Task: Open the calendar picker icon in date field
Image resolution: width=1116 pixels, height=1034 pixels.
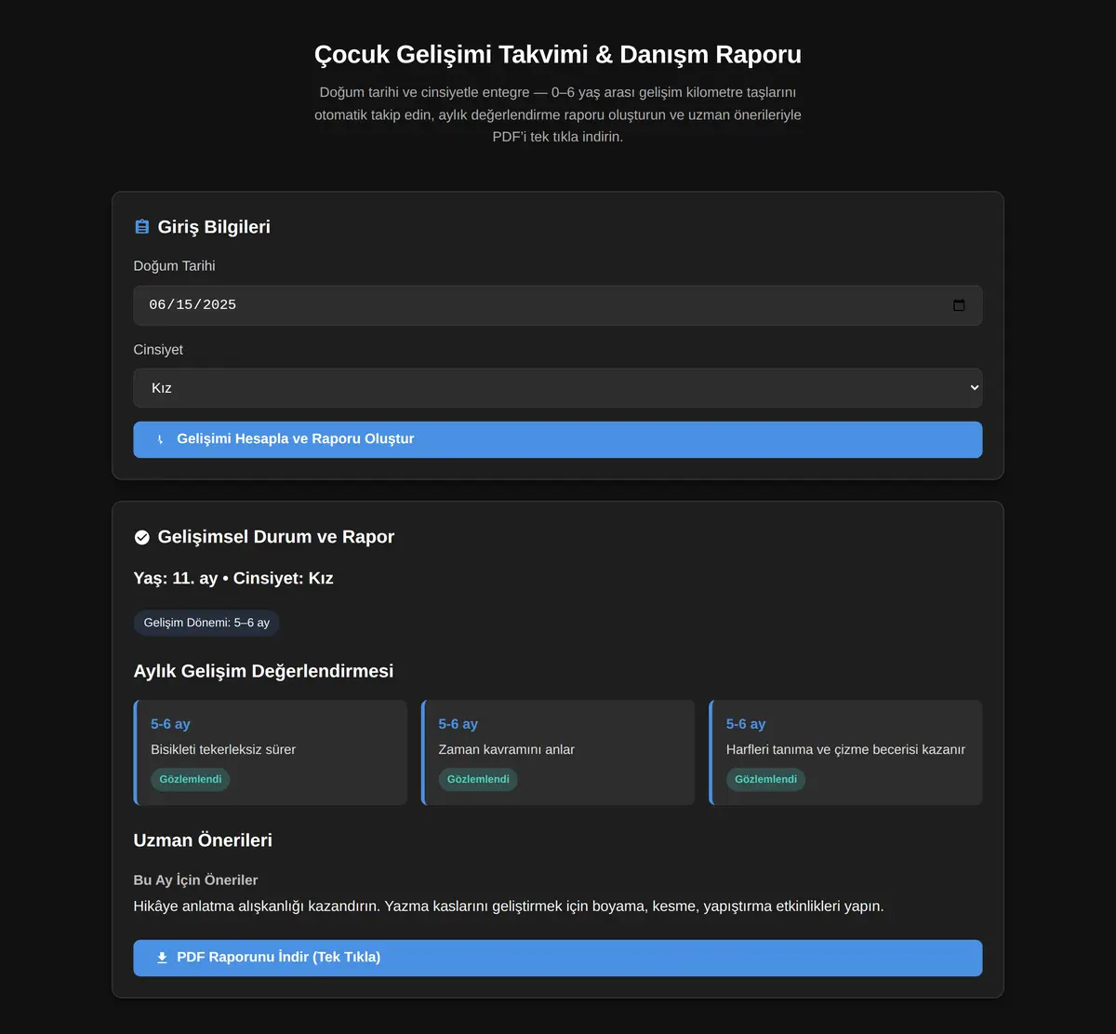Action: tap(959, 305)
